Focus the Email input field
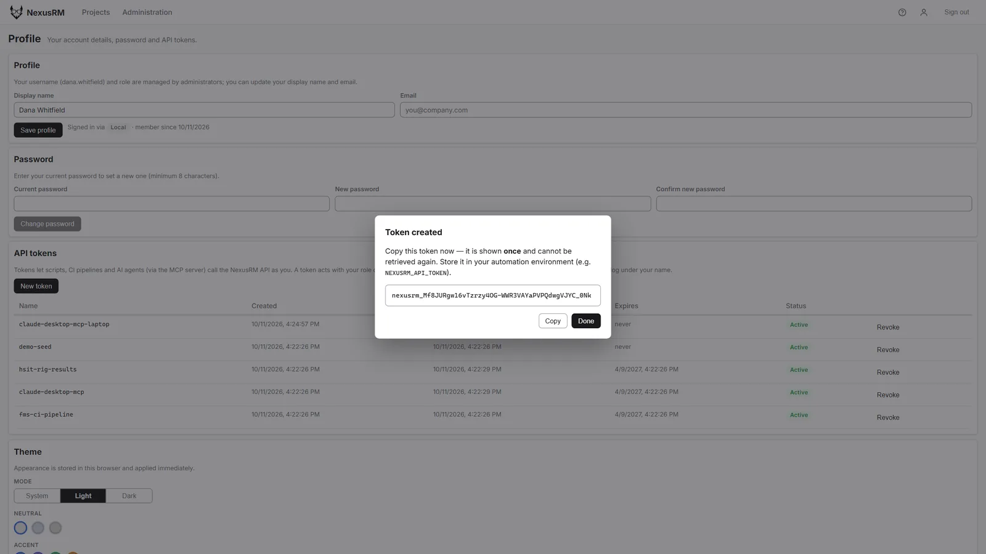The image size is (986, 554). tap(686, 110)
